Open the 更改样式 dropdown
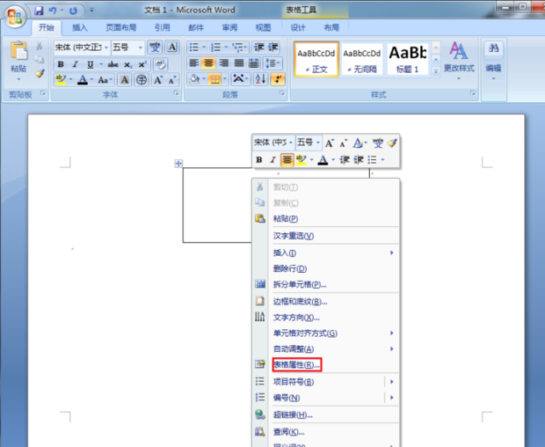 (x=459, y=61)
